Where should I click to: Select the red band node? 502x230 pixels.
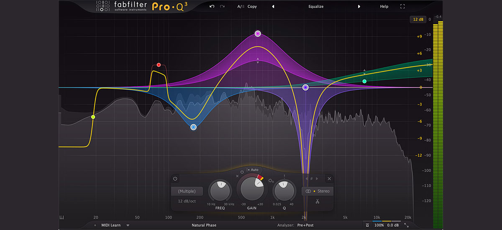(x=159, y=65)
